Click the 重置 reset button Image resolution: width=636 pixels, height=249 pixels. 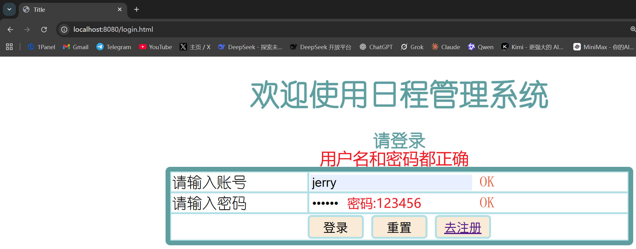[399, 227]
